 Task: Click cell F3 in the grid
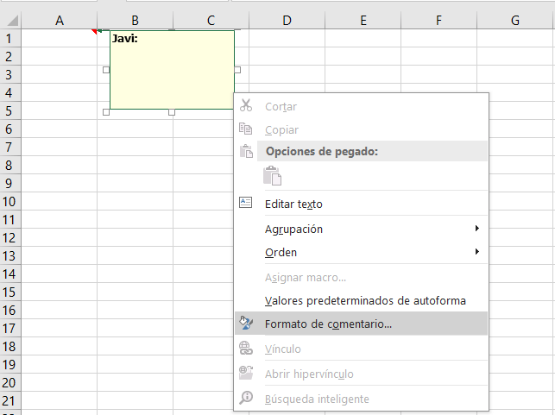click(438, 74)
